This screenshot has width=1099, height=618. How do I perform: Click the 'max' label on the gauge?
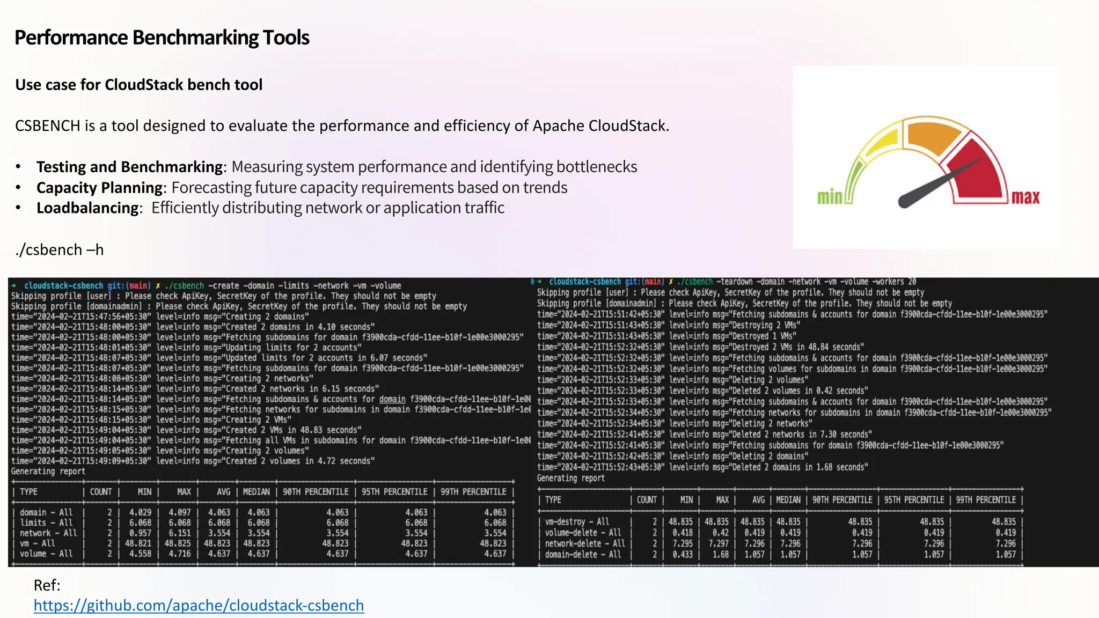point(1025,197)
